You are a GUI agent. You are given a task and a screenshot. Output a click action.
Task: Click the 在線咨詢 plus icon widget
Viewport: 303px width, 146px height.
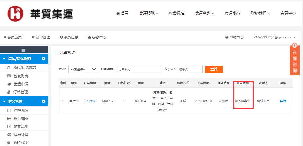point(294,46)
